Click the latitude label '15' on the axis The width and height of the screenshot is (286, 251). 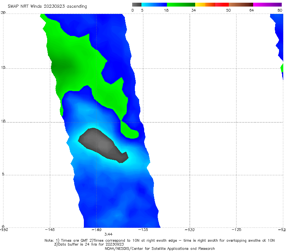tap(3, 68)
